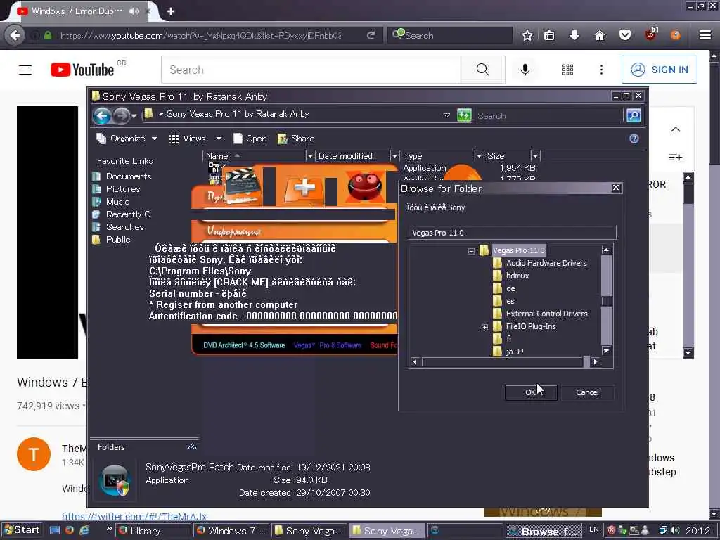720x540 pixels.
Task: Open YouTube settings three-dot menu
Action: tap(602, 70)
